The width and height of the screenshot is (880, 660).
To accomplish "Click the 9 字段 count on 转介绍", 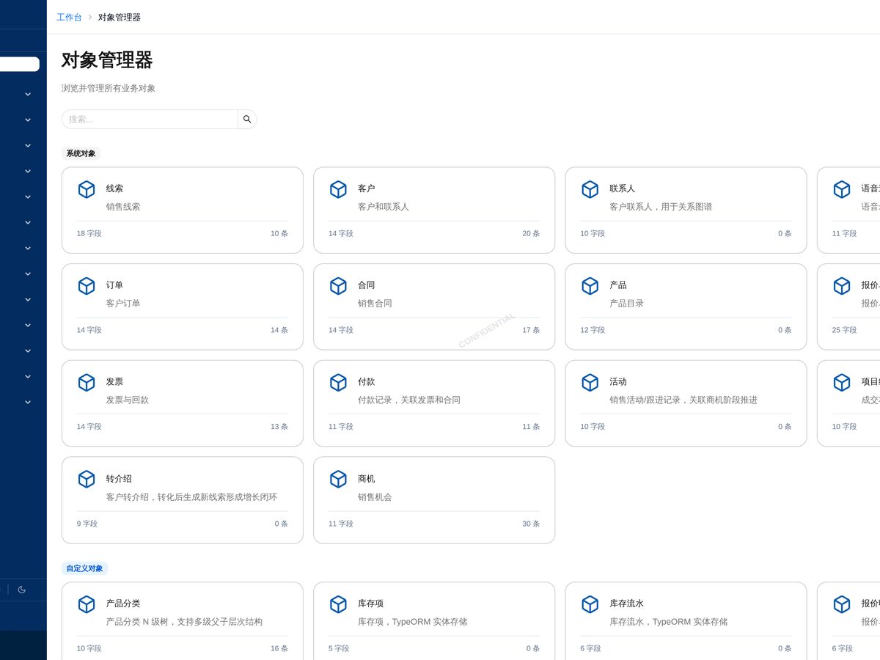I will point(87,524).
